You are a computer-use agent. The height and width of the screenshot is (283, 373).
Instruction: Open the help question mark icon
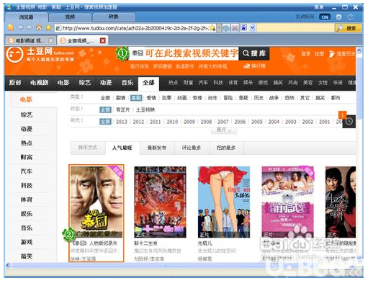(x=350, y=17)
